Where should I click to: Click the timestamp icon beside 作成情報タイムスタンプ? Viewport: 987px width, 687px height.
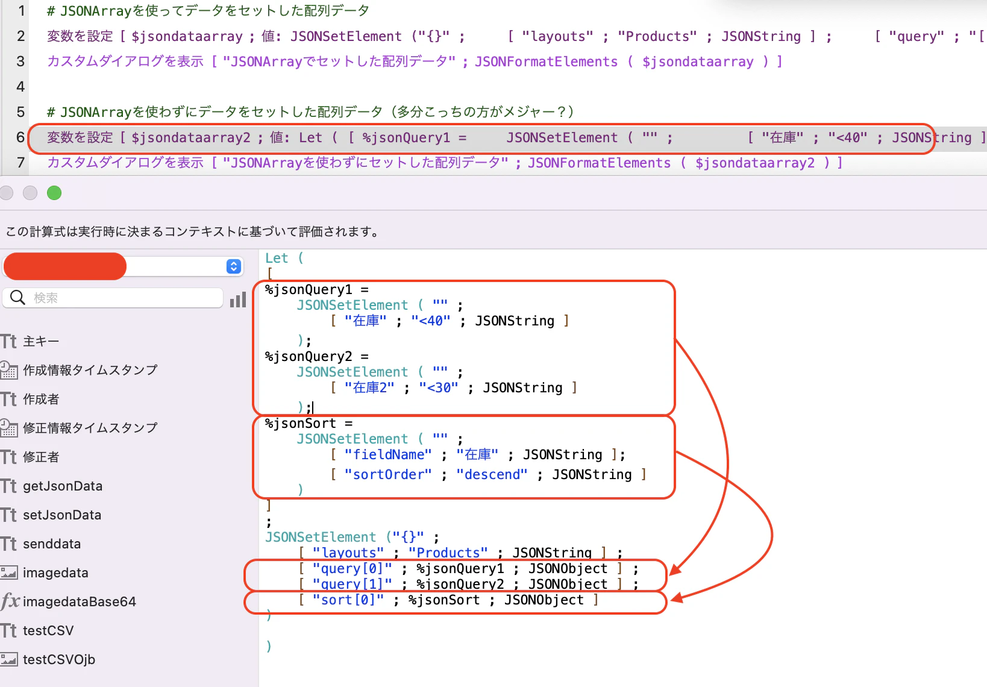click(x=8, y=370)
